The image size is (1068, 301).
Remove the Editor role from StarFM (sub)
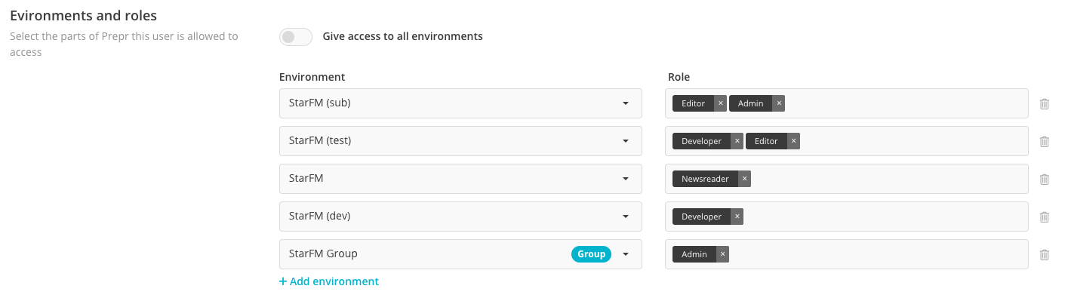click(x=720, y=103)
